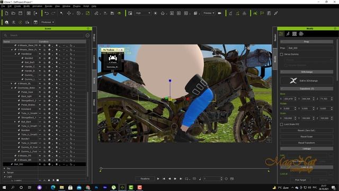Image resolution: width=339 pixels, height=191 pixels.
Task: Click the clipboard icon in top toolbar
Action: (269, 13)
